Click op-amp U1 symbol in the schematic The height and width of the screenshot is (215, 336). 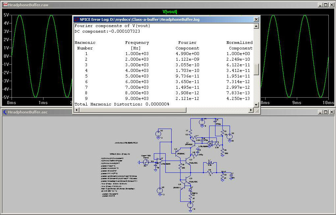(160, 161)
